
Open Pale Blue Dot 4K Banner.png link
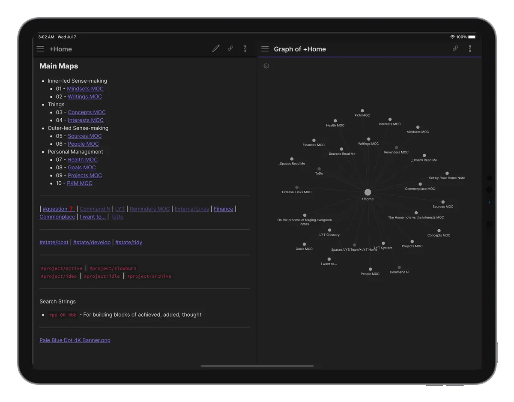(75, 340)
